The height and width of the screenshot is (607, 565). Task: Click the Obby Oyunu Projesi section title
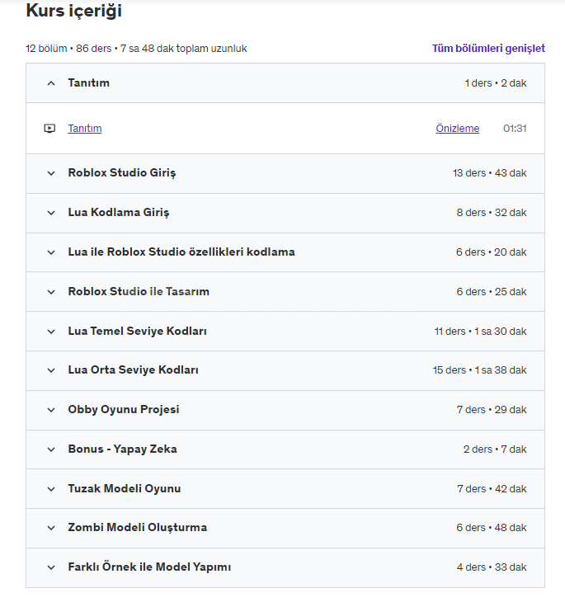tap(124, 410)
